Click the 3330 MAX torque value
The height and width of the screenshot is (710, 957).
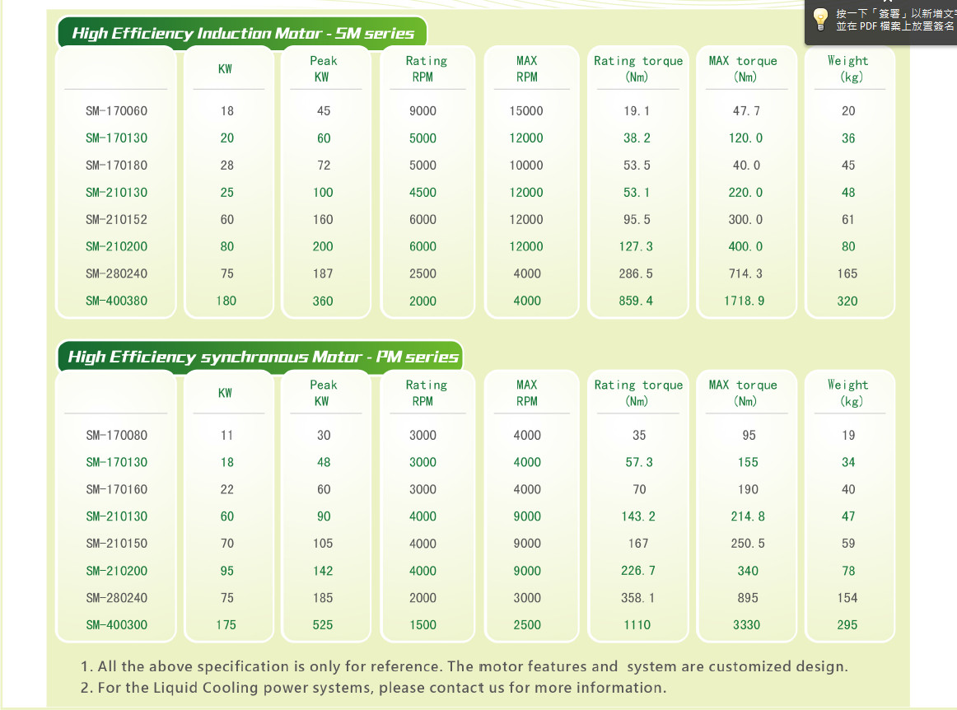[x=747, y=625]
